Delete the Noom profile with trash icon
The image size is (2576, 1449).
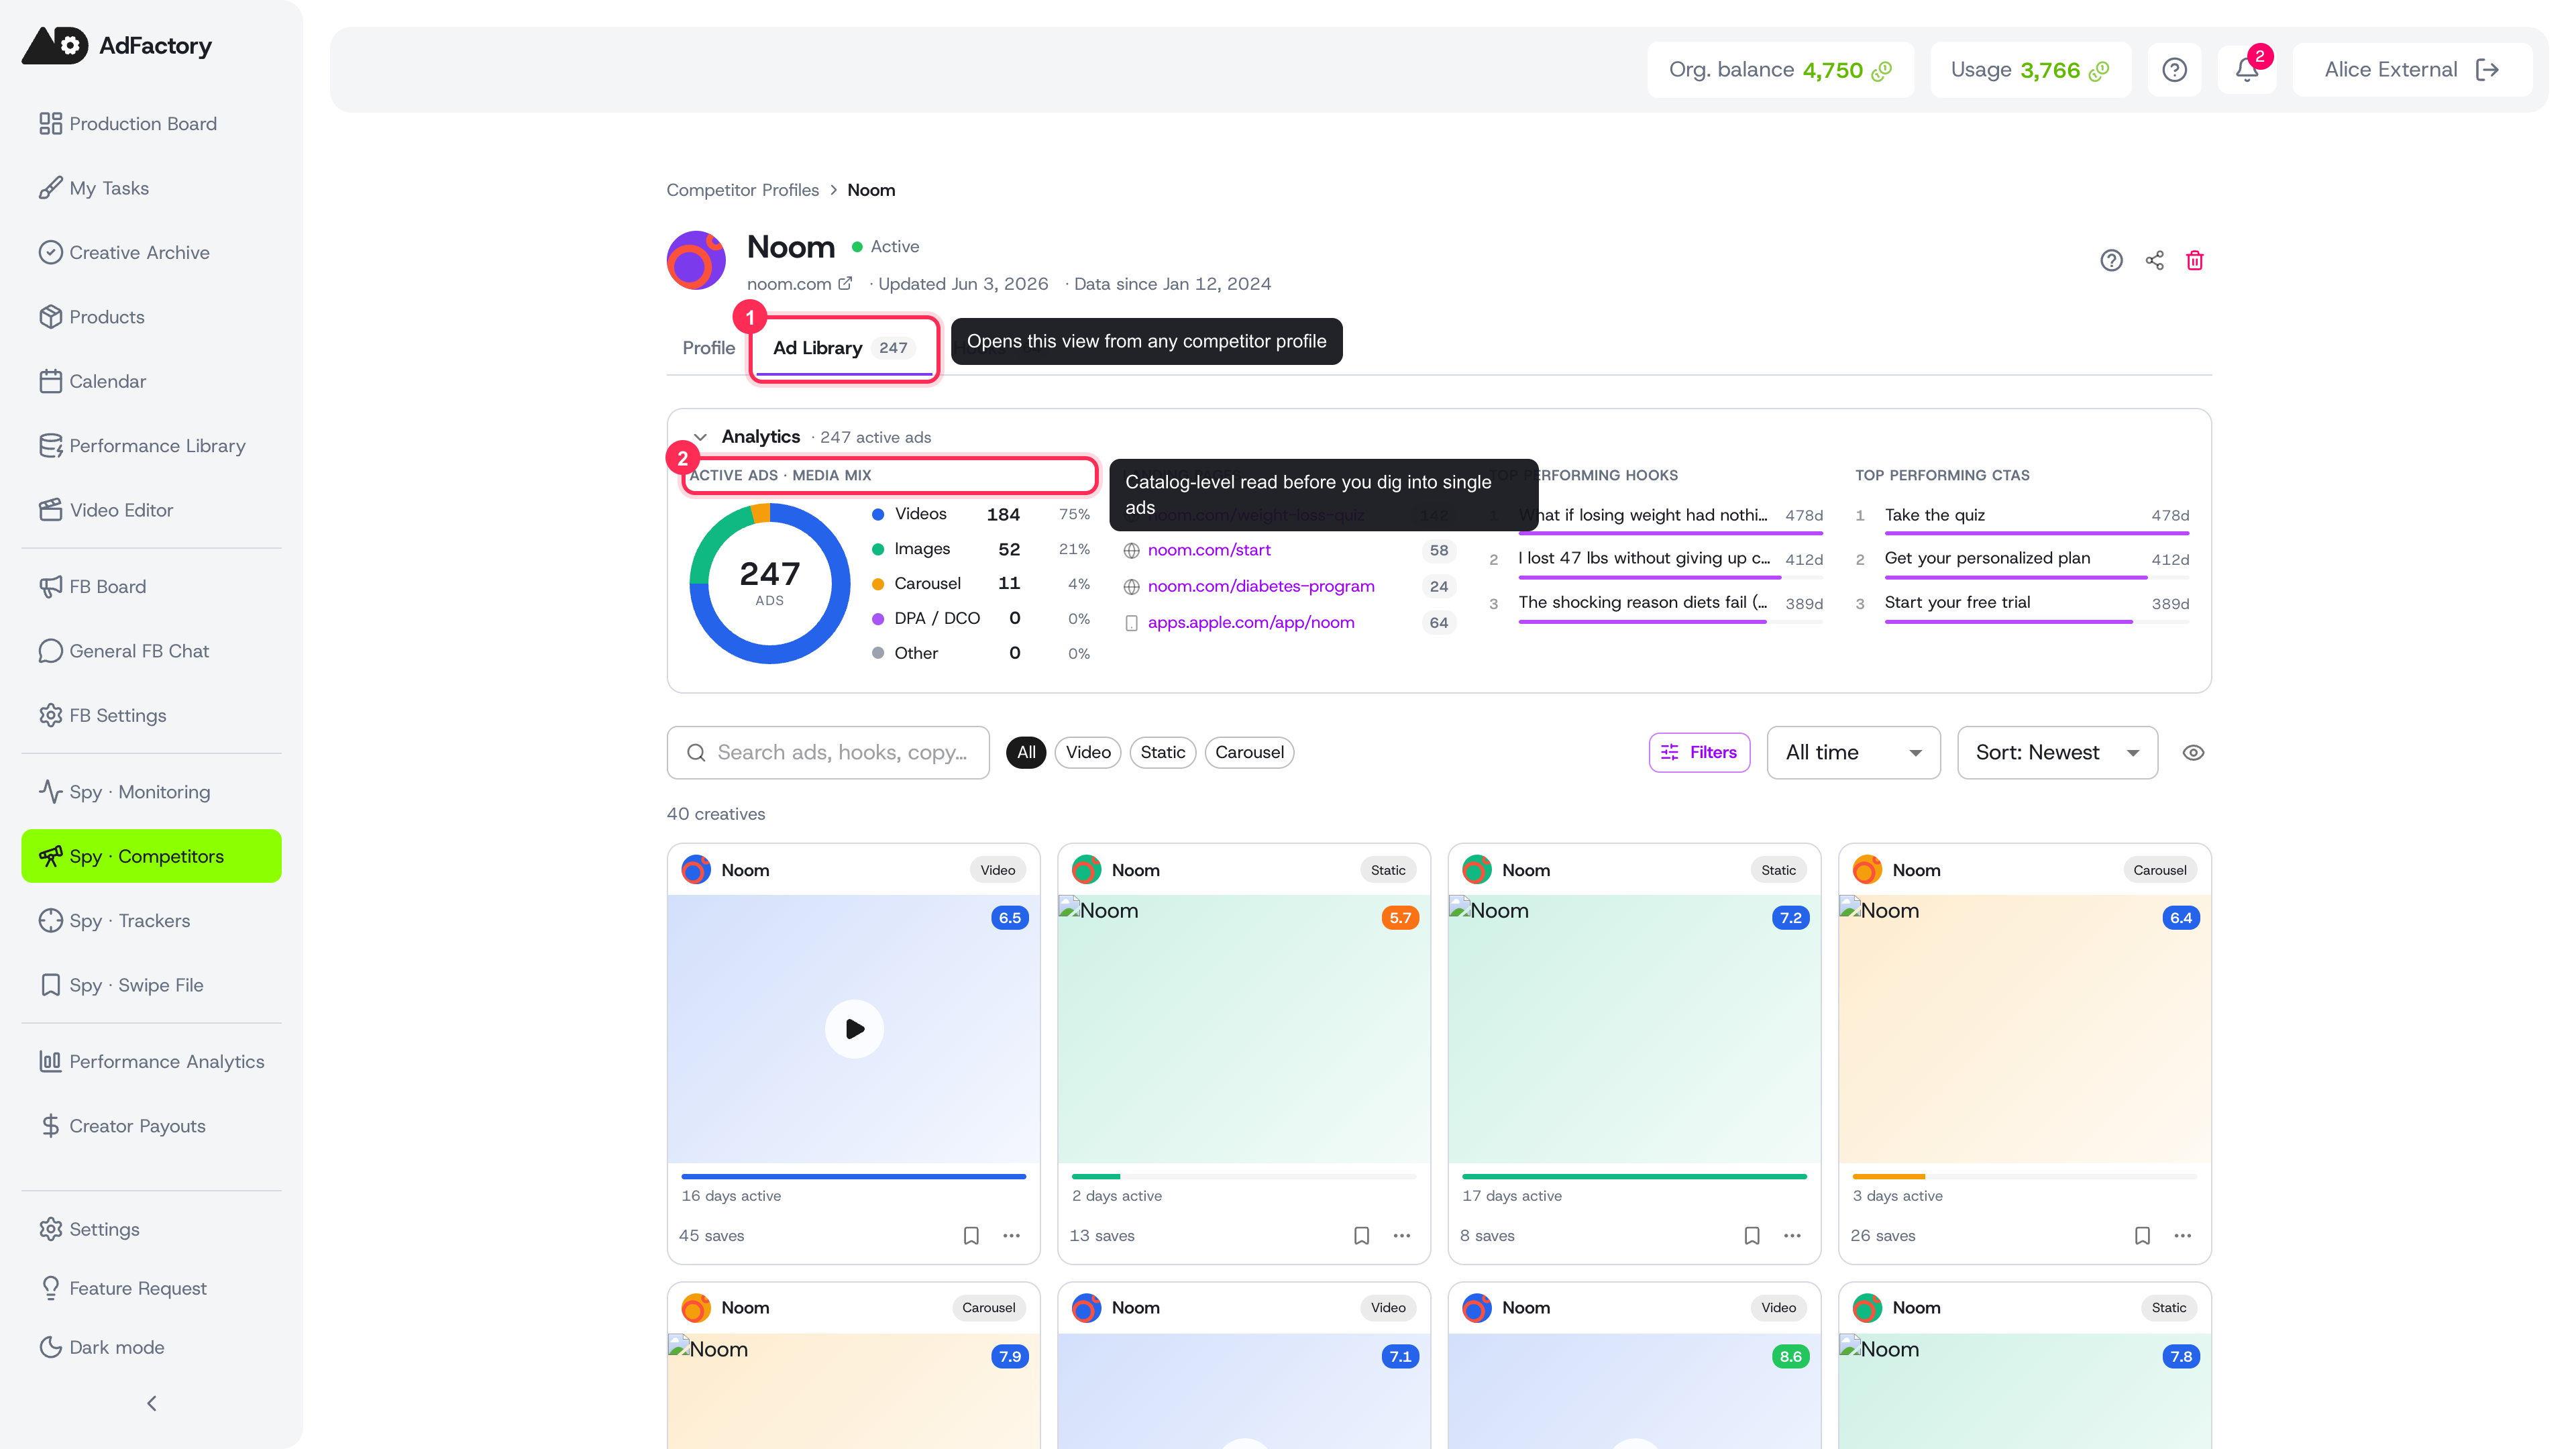pyautogui.click(x=2195, y=261)
